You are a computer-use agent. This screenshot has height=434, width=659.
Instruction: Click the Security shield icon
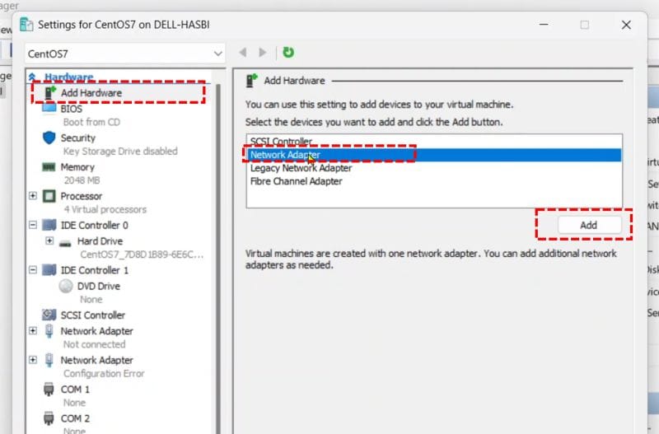pos(49,138)
